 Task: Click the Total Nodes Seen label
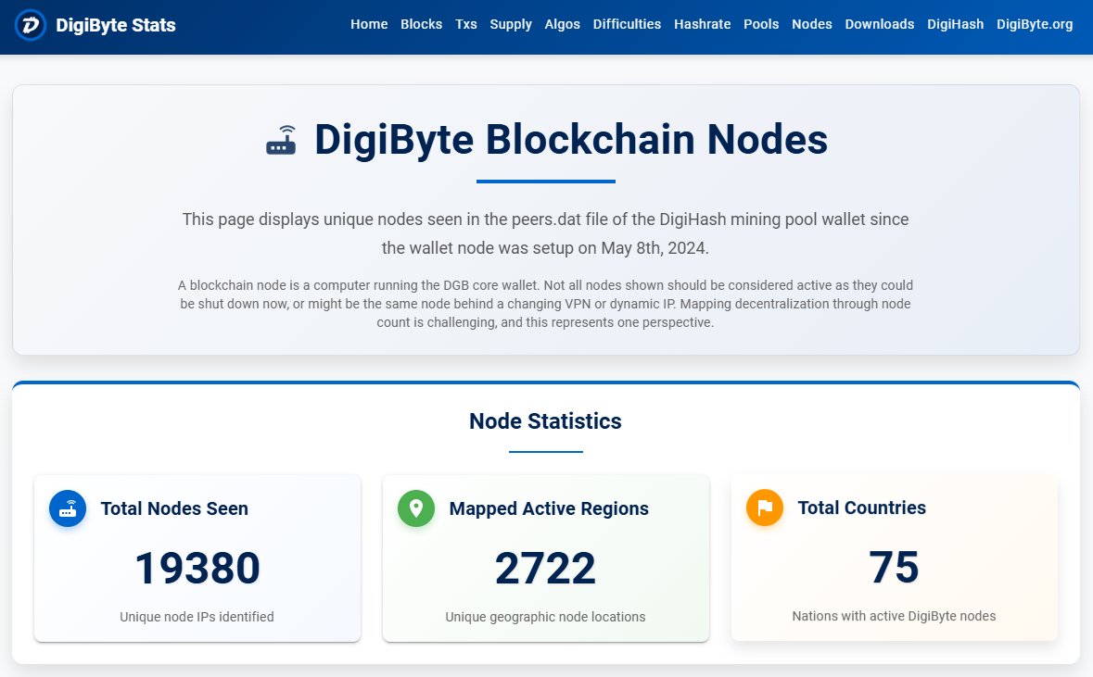pos(174,508)
